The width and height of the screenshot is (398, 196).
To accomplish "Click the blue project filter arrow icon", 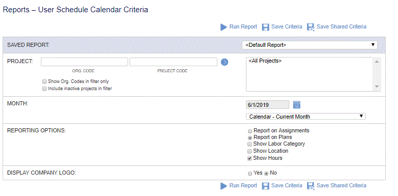I will 225,62.
